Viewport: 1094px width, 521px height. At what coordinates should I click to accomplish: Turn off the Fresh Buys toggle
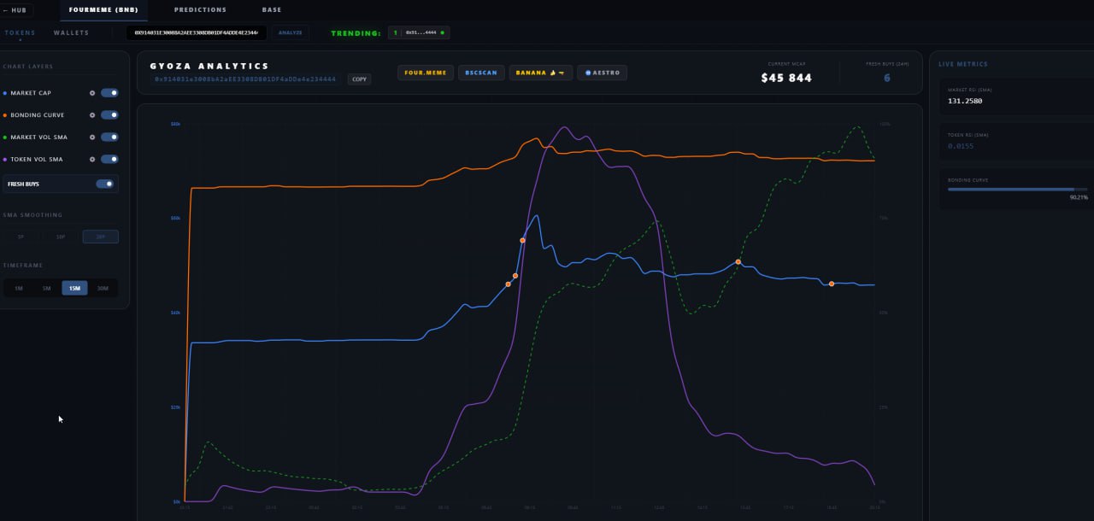[x=105, y=184]
